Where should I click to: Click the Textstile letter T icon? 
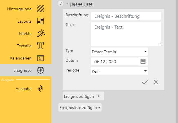(x=40, y=46)
